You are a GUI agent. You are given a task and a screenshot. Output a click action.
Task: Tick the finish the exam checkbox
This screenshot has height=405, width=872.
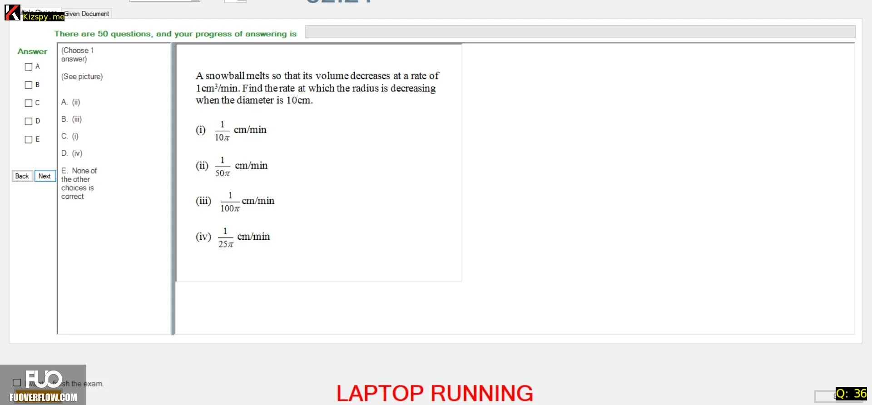click(x=17, y=383)
